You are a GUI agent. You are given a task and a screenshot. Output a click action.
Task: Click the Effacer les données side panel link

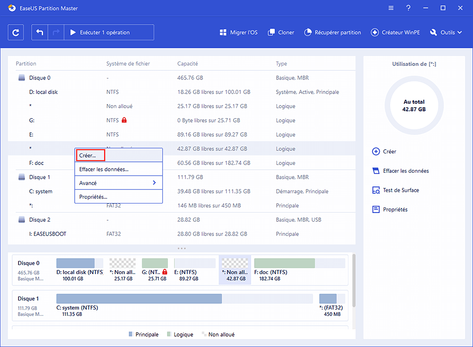[x=406, y=171]
